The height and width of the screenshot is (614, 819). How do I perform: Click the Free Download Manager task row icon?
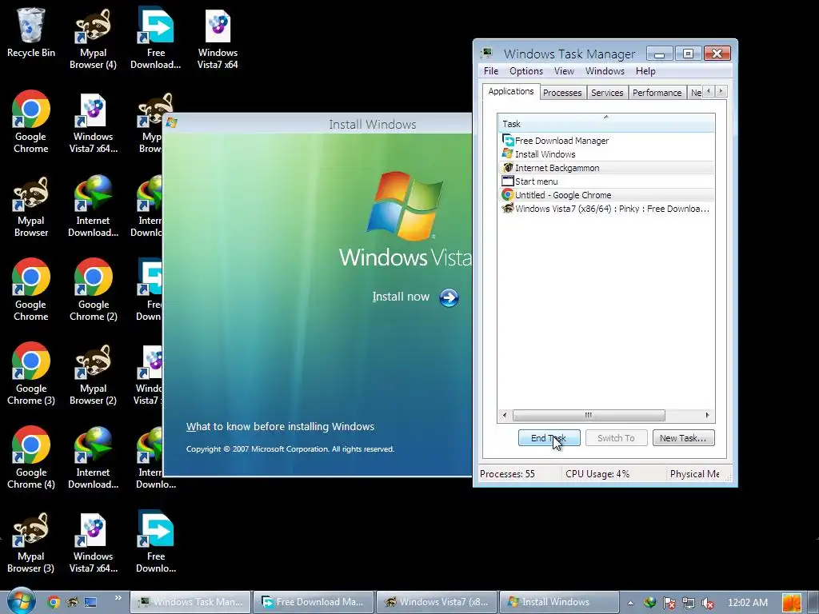coord(508,141)
